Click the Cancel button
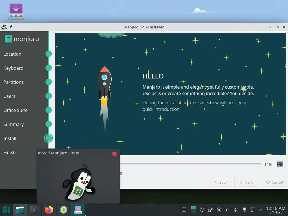Image resolution: width=288 pixels, height=216 pixels. click(274, 182)
